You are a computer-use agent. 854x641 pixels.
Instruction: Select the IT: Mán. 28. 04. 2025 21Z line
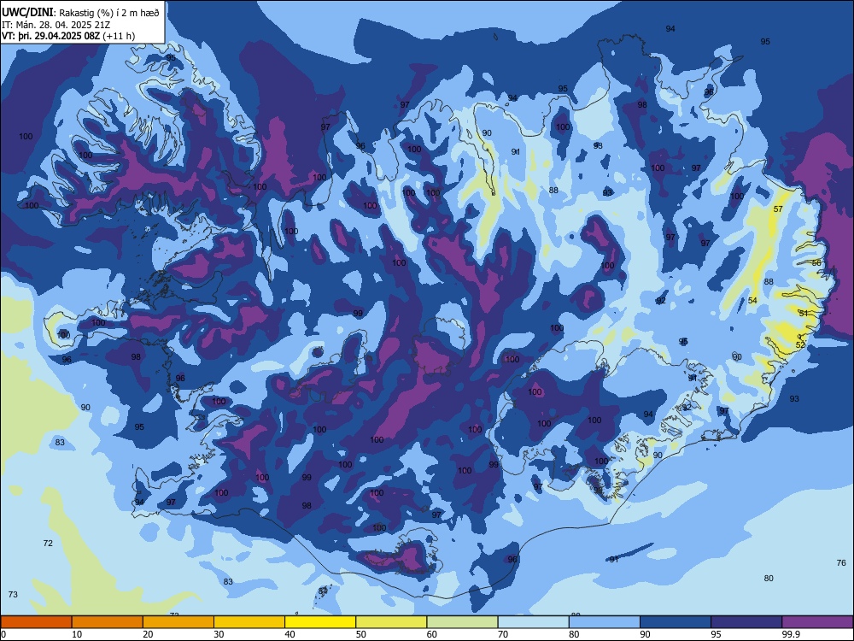click(56, 25)
